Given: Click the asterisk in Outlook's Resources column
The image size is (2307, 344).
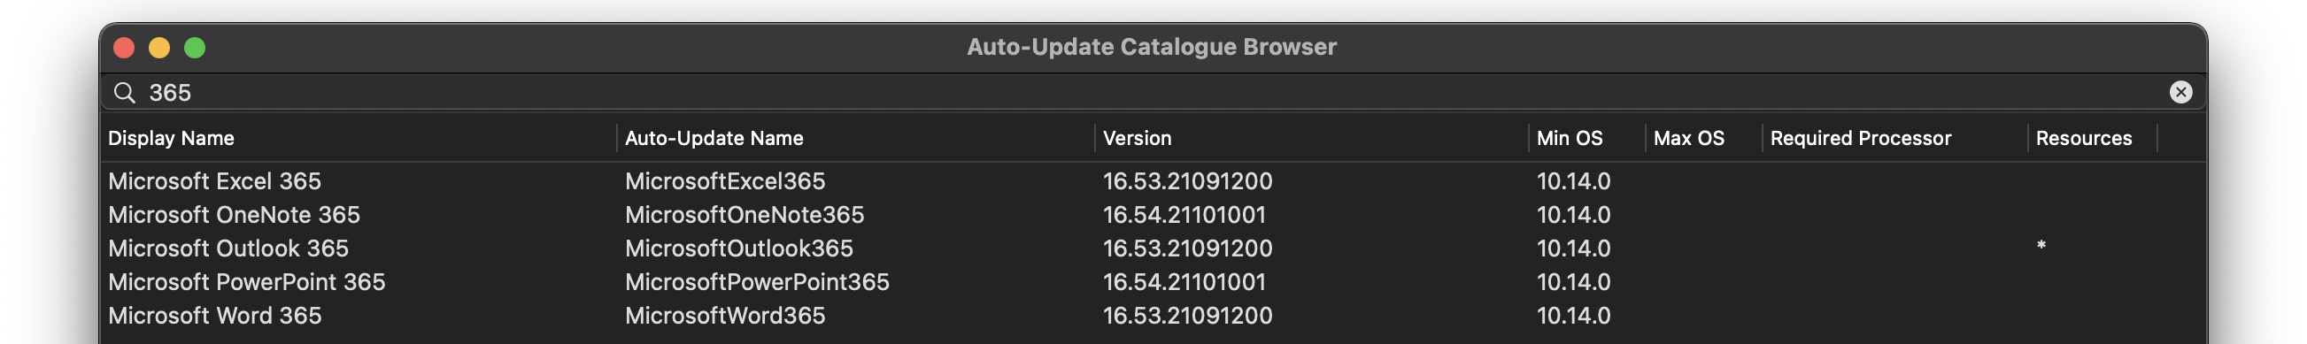Looking at the screenshot, I should (x=2041, y=247).
